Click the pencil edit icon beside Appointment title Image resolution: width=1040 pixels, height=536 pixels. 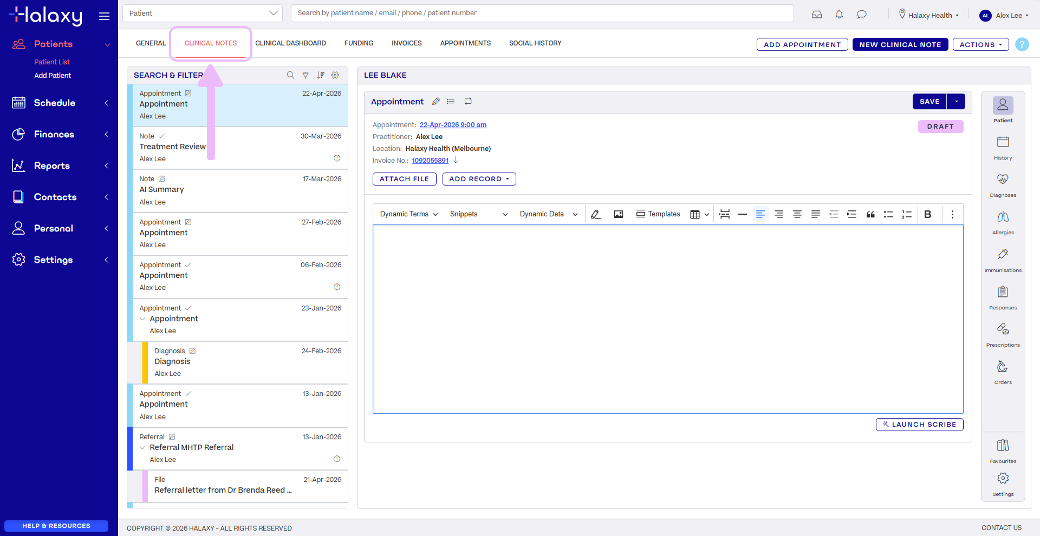[436, 101]
